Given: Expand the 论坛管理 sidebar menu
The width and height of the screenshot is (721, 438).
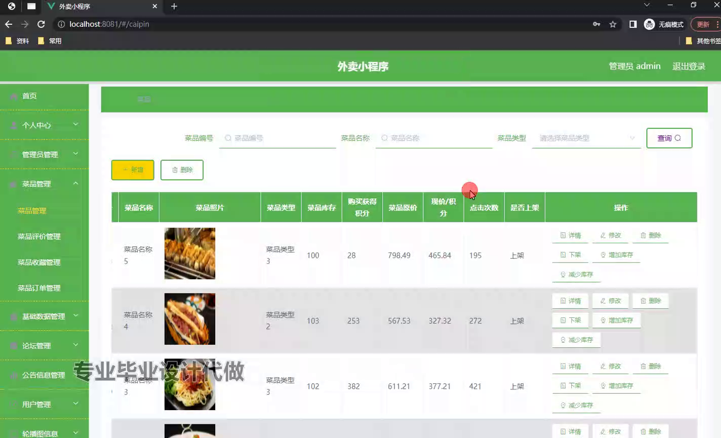Looking at the screenshot, I should 44,346.
